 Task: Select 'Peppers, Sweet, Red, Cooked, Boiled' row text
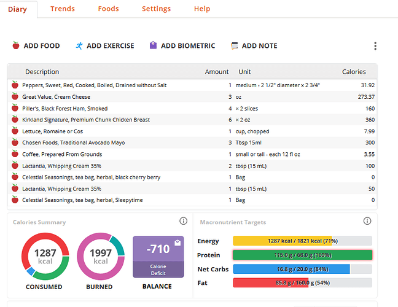pyautogui.click(x=95, y=85)
